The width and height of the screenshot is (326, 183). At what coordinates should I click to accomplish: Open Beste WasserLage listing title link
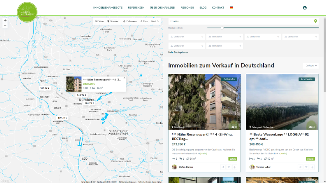279,137
